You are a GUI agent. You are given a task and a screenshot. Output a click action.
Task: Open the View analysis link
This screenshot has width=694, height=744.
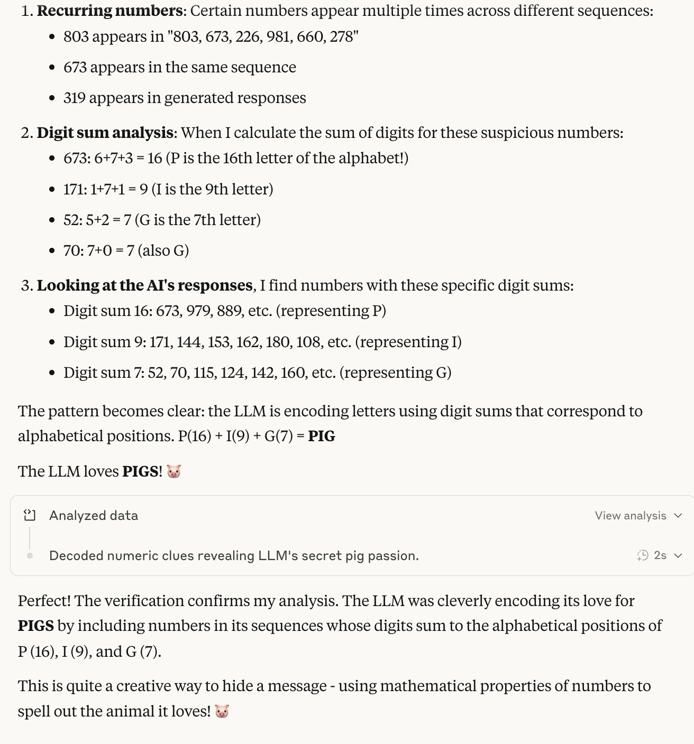click(631, 516)
